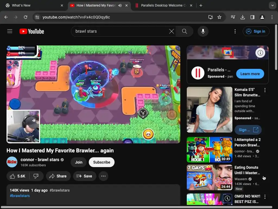Subscribe to connor - brawl stars
This screenshot has width=278, height=209.
(102, 162)
